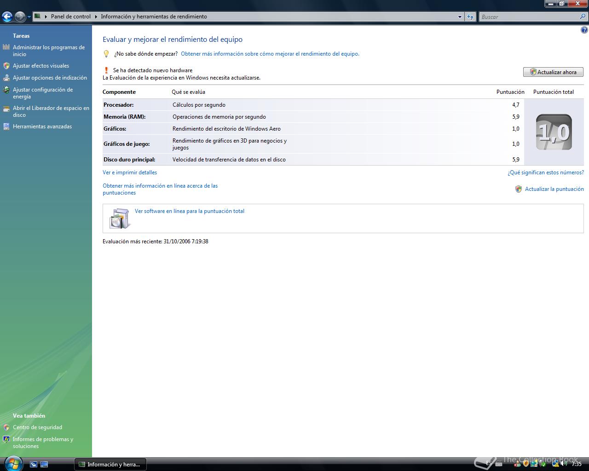The height and width of the screenshot is (471, 589).
Task: Click the ES language indicator
Action: pos(489,464)
